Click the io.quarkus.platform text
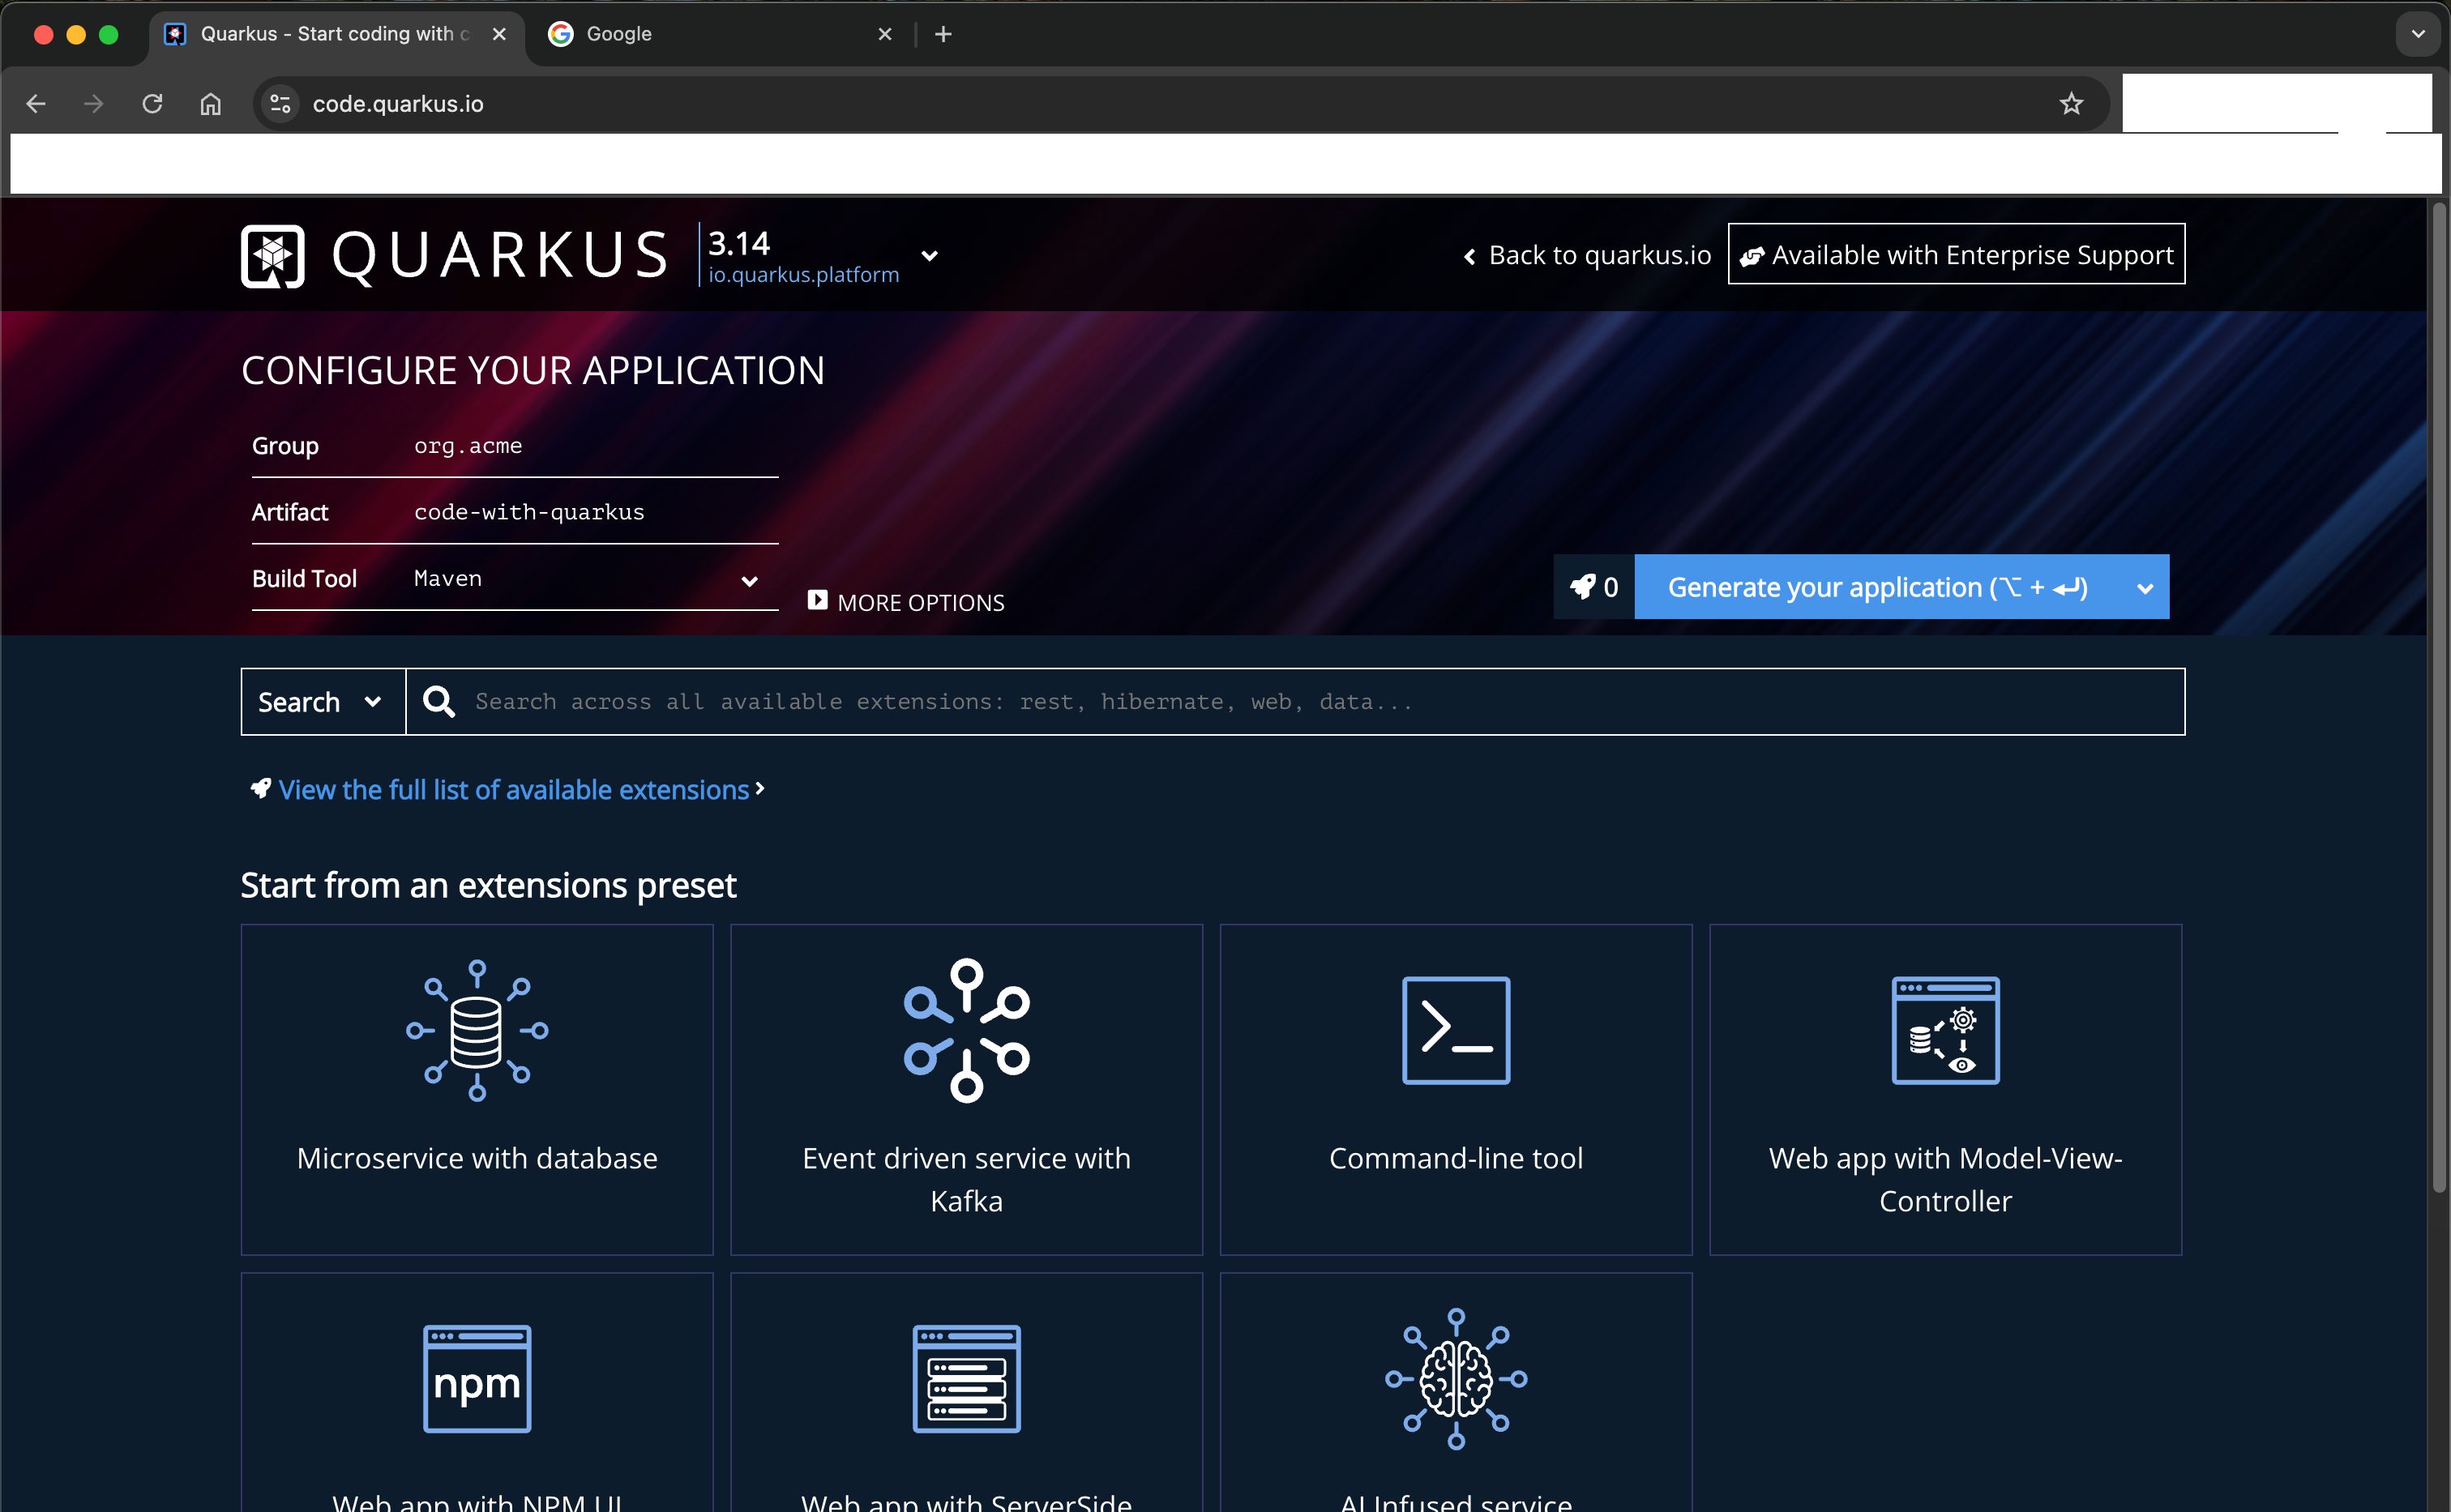 point(804,275)
